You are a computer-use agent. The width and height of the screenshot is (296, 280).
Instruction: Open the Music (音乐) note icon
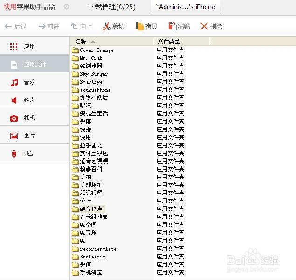[14, 83]
